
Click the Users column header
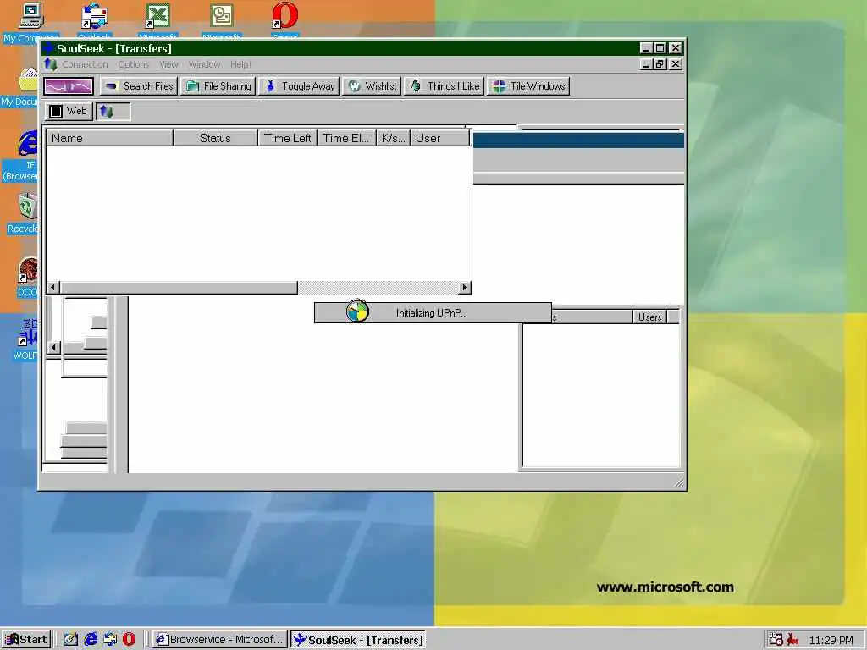[649, 317]
